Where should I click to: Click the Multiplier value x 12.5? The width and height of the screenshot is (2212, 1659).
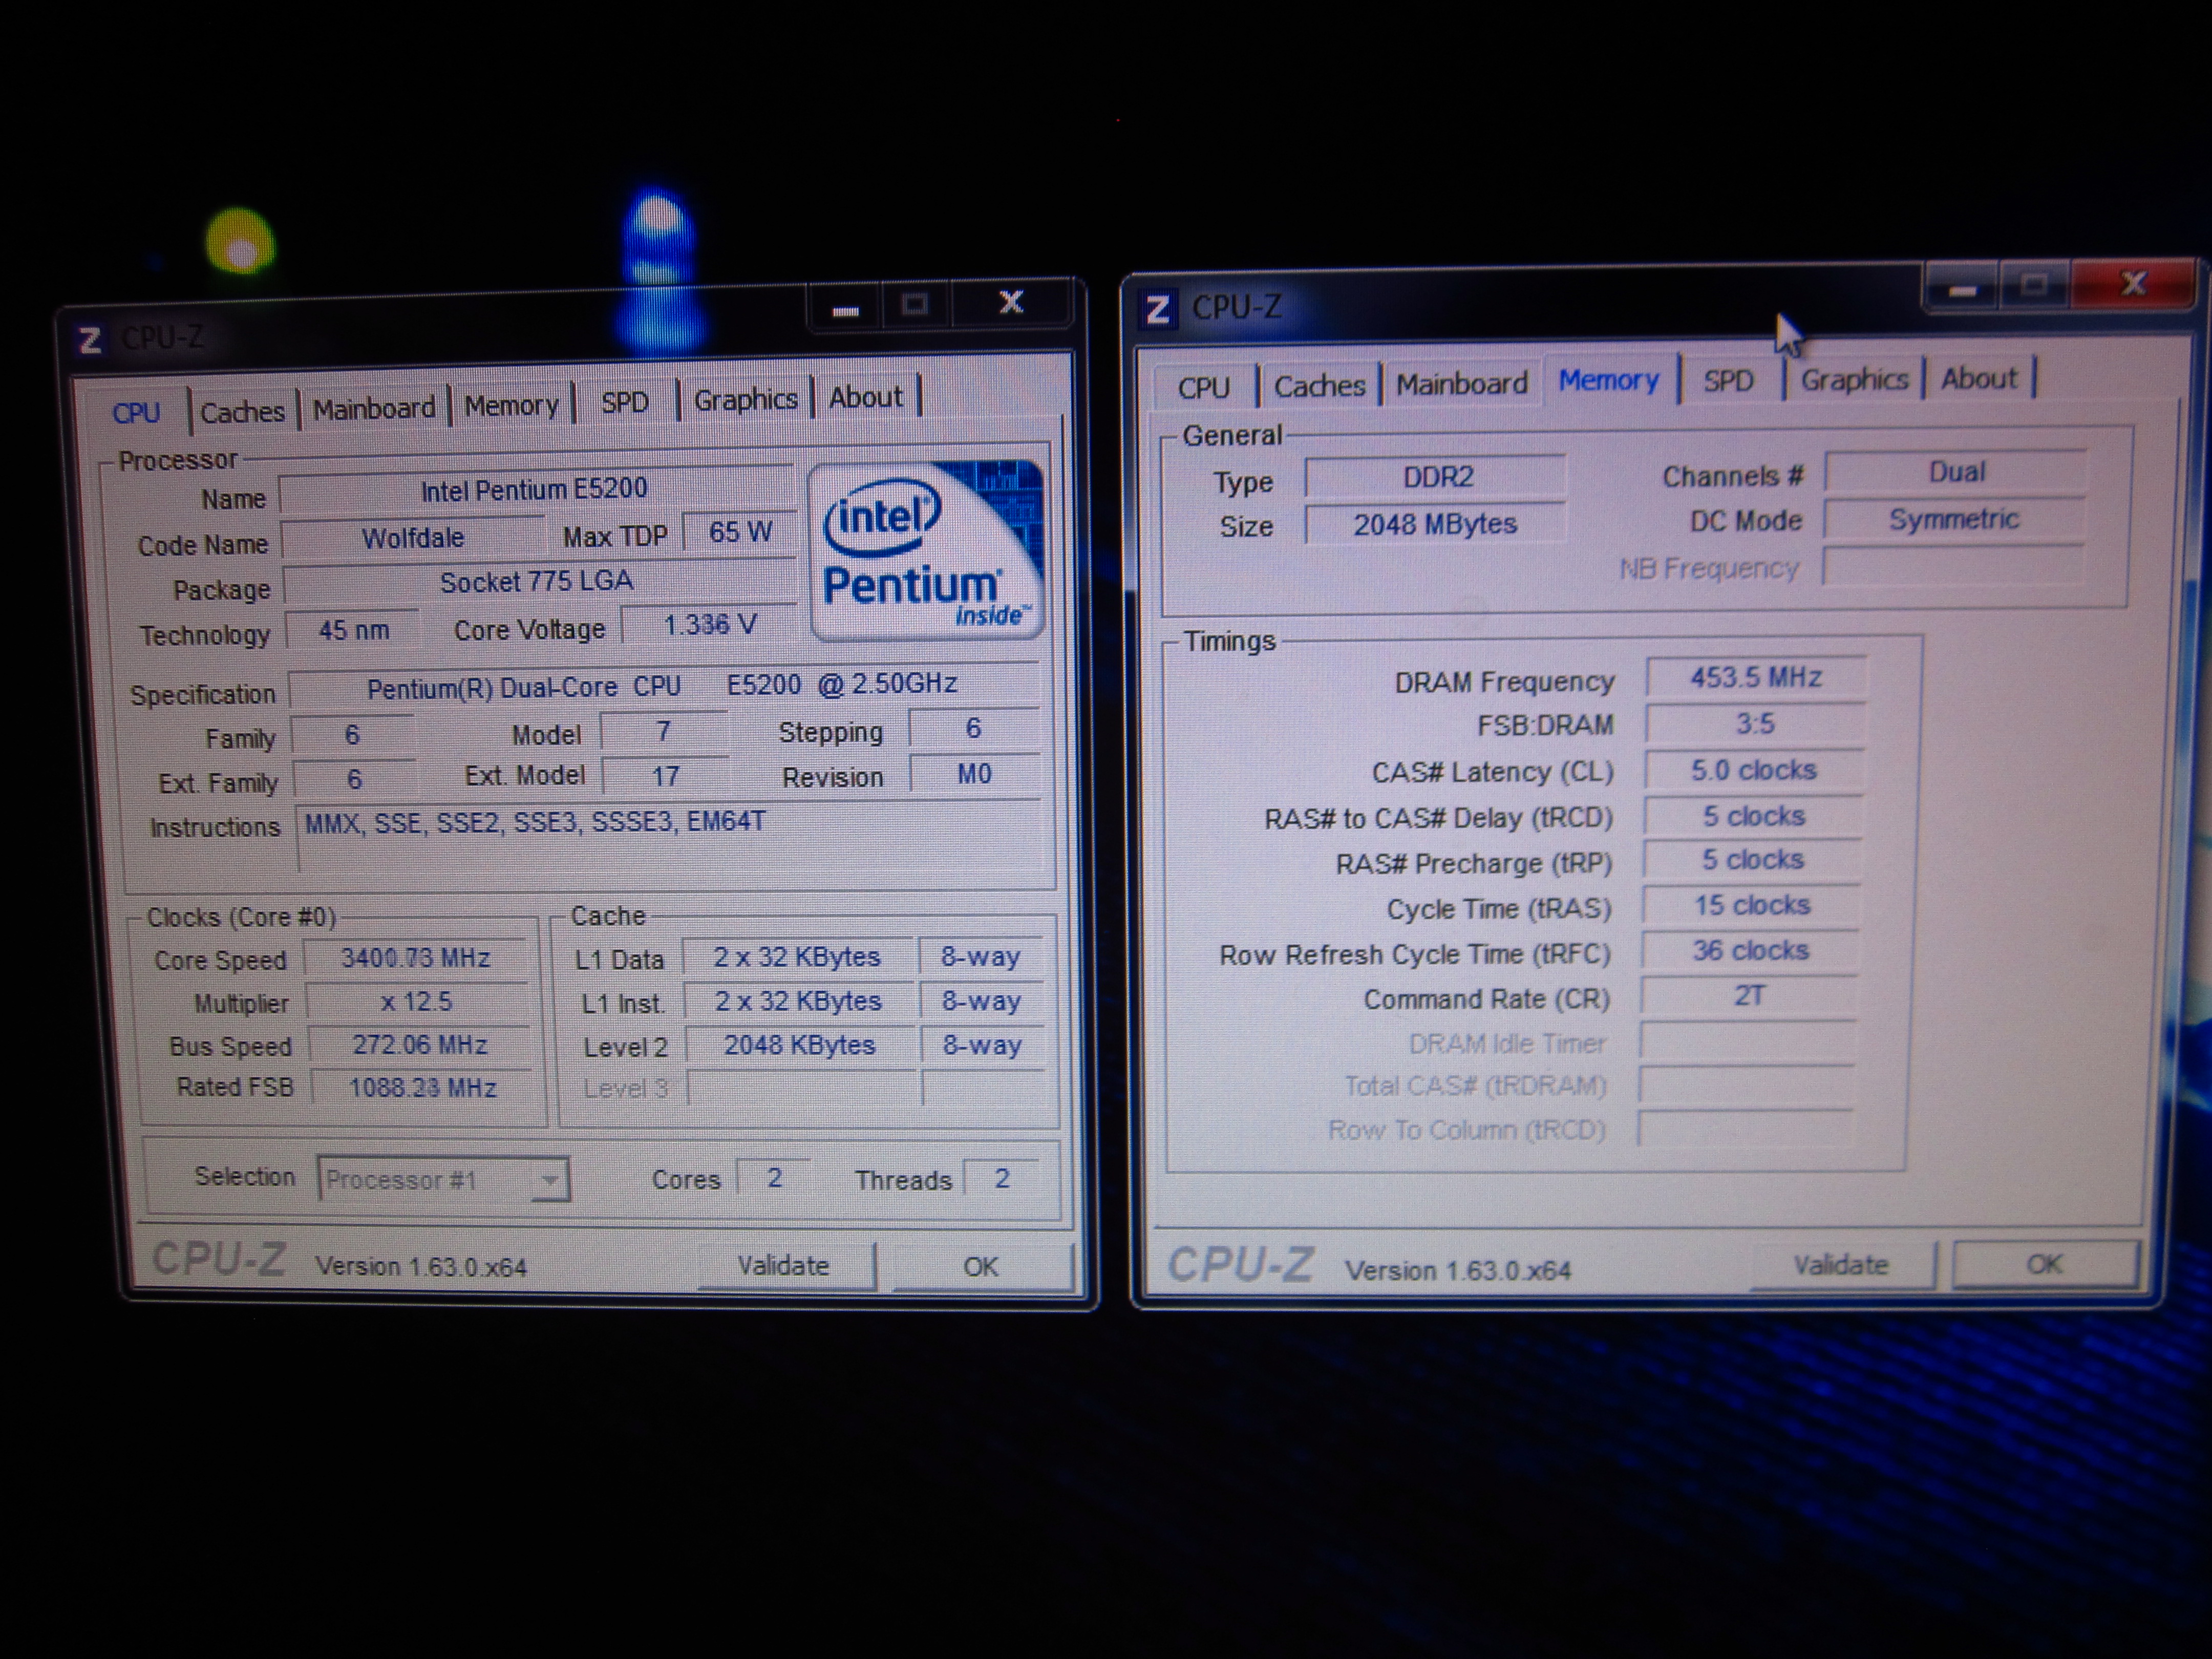pos(416,1002)
